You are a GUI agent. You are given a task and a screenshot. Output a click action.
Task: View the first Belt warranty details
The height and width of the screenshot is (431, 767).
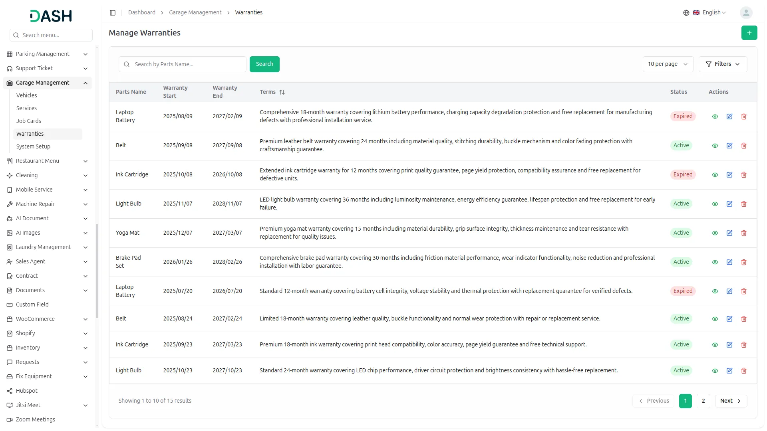(x=715, y=146)
